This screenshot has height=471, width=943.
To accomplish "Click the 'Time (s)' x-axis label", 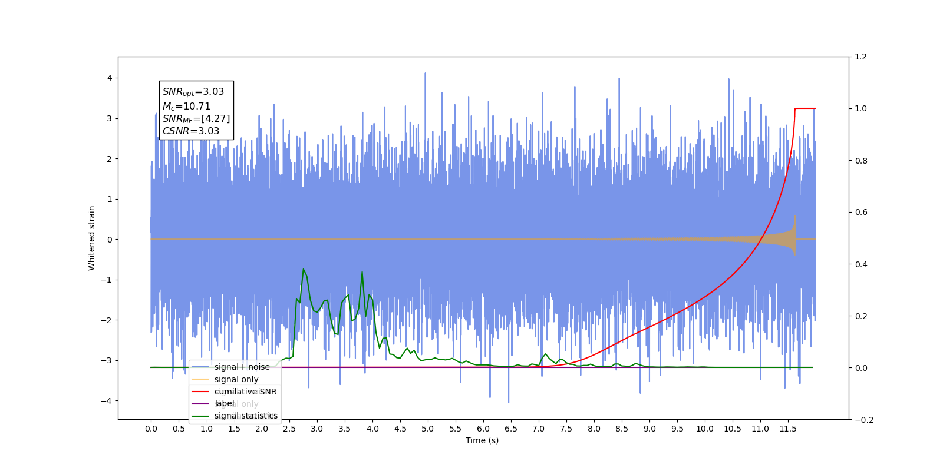I will 482,440.
